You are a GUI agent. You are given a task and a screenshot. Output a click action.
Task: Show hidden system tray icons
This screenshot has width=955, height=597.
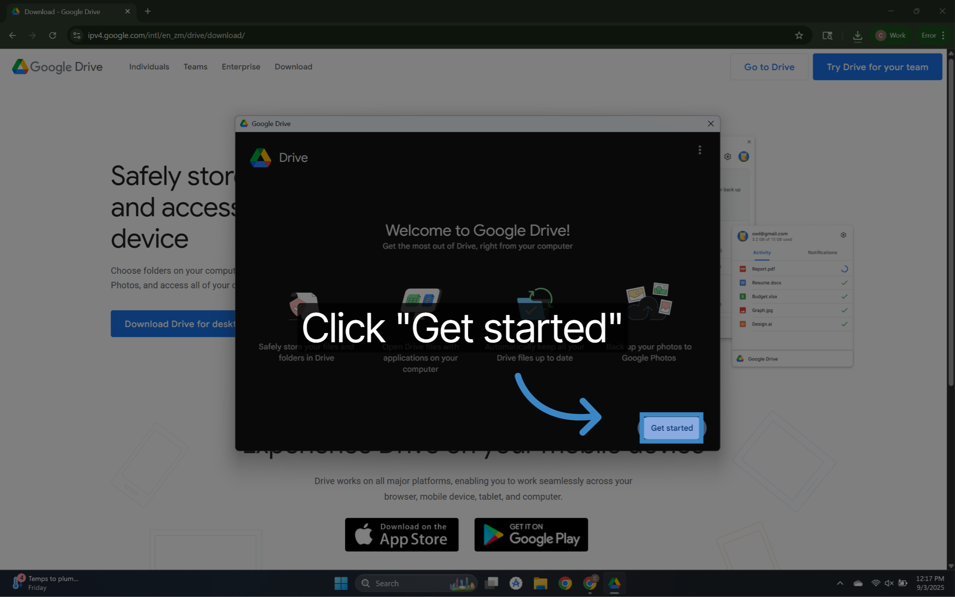pyautogui.click(x=840, y=583)
